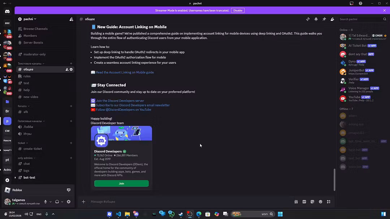Collapse Голосовые каналы category

point(31,121)
